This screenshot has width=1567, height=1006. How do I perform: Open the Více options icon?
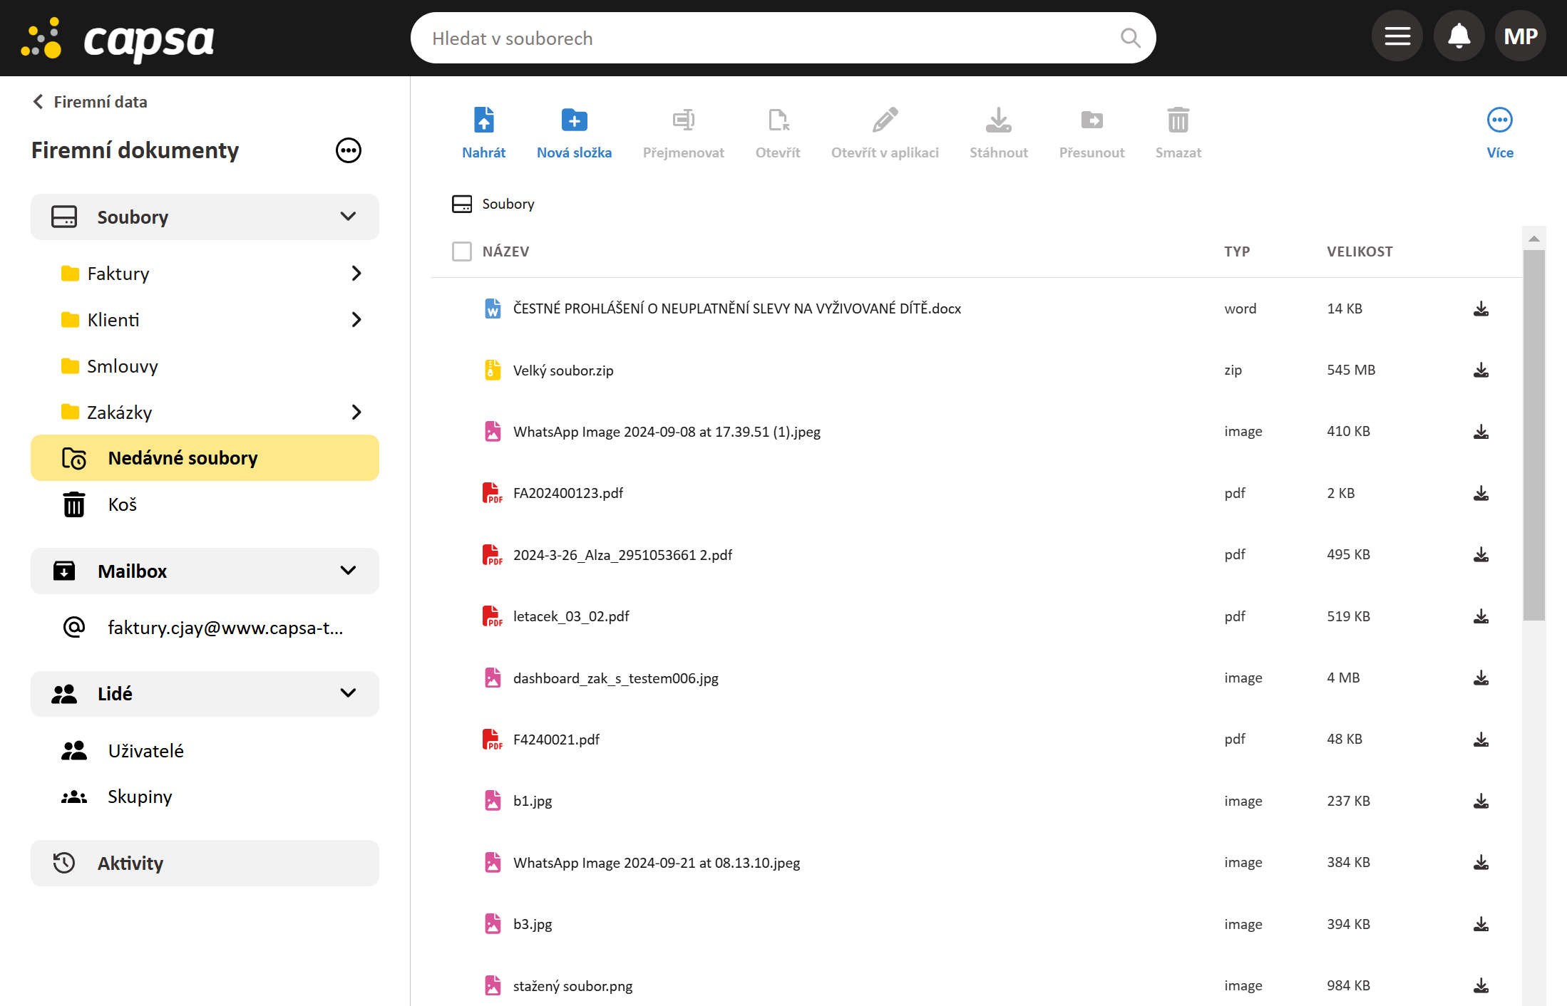[1499, 120]
